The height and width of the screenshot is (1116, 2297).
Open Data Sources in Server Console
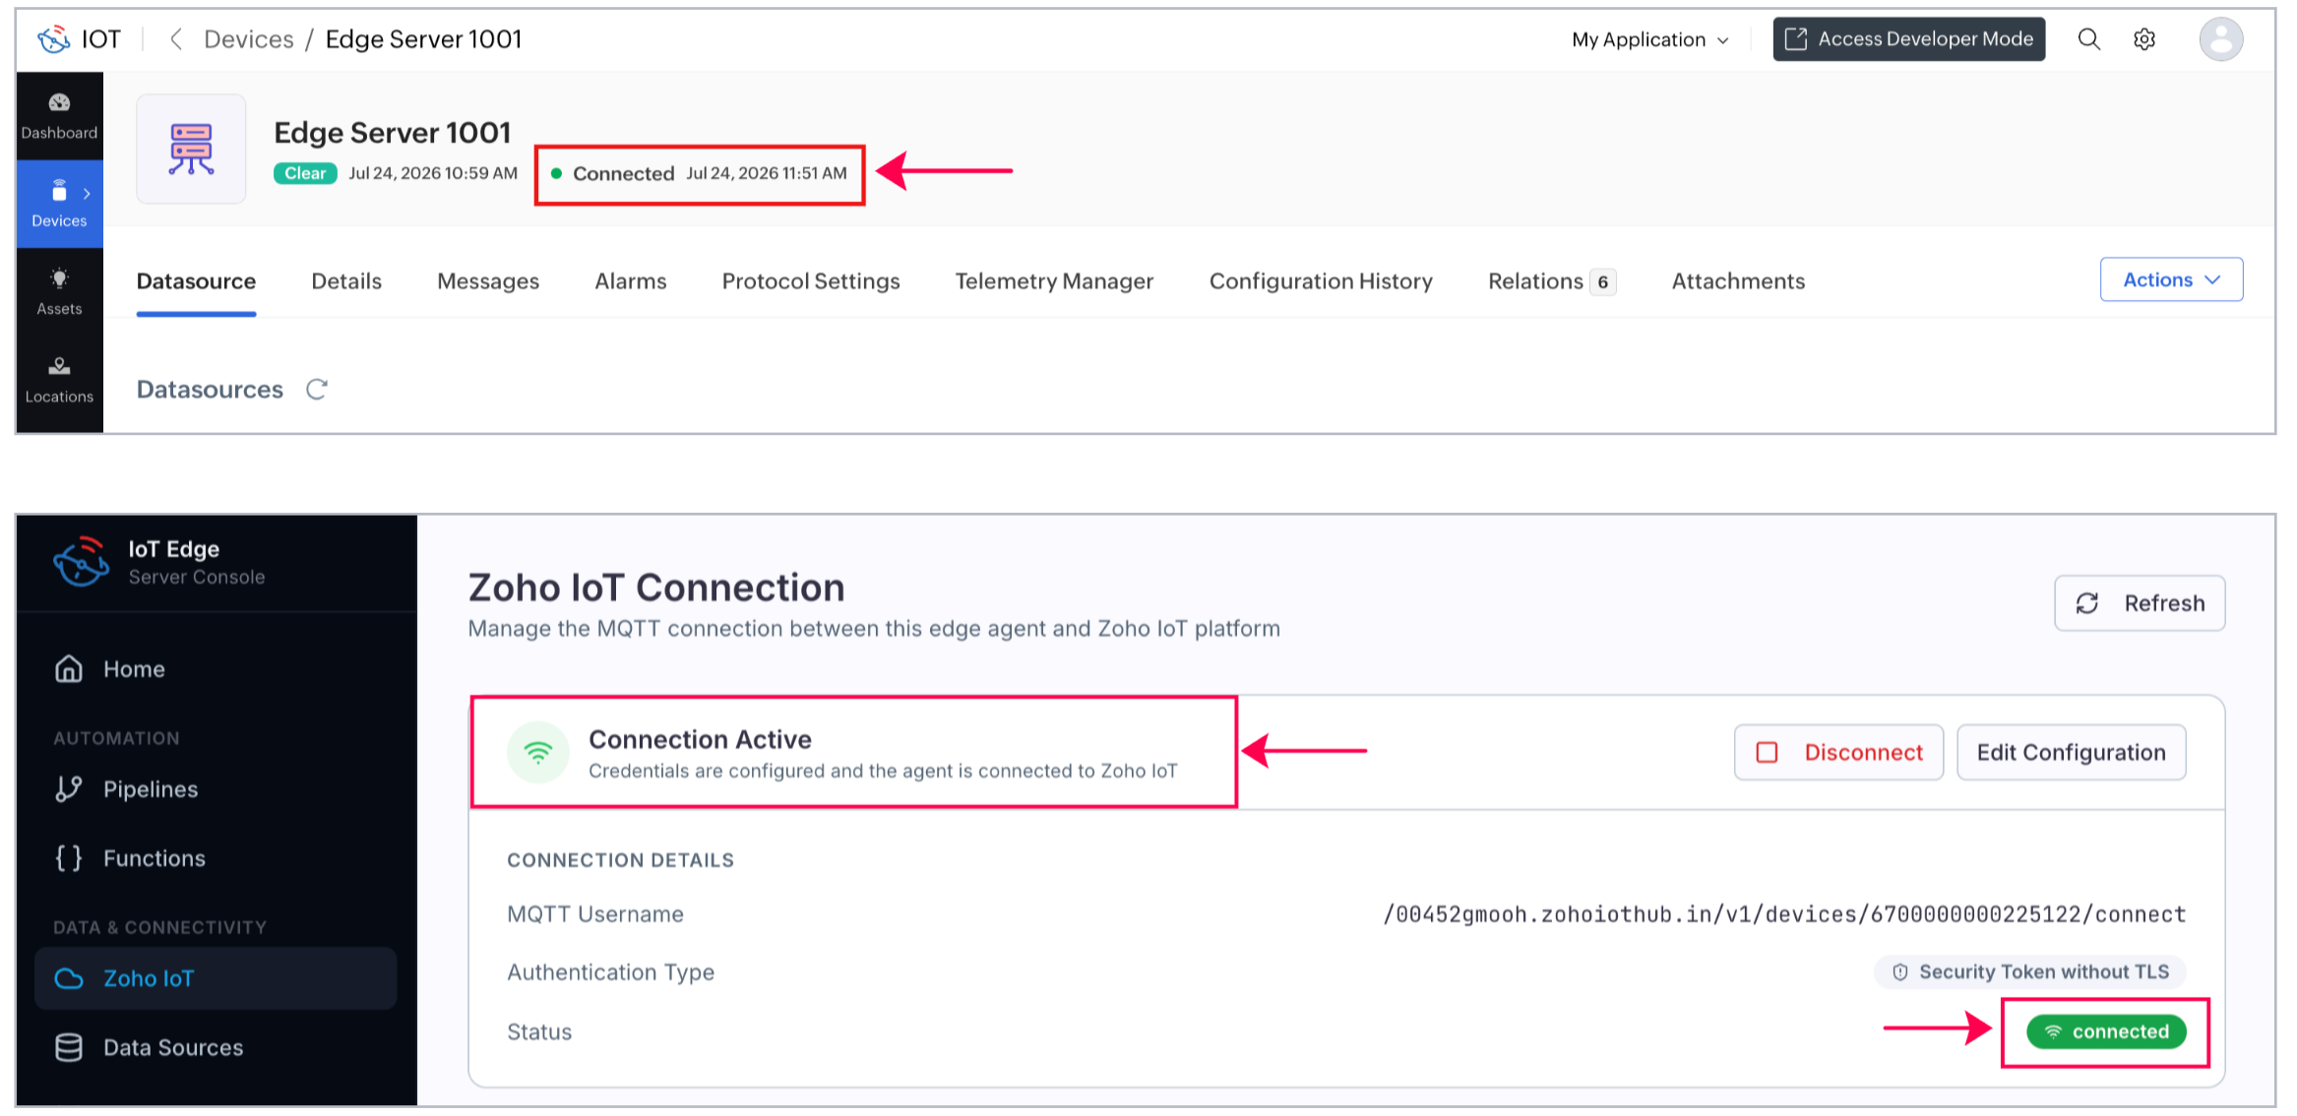[216, 1048]
